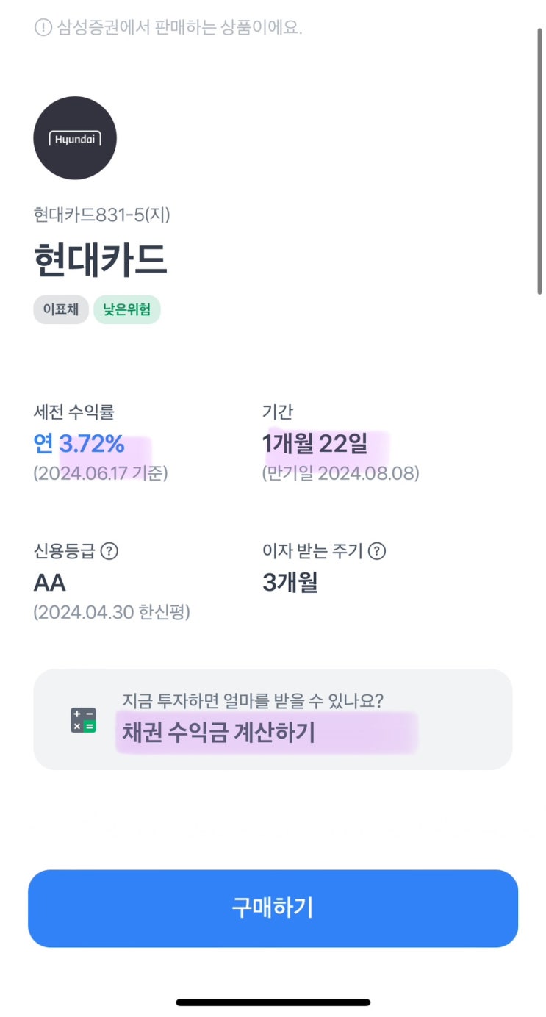The width and height of the screenshot is (546, 1017).
Task: Tap the 3개월 interest cycle value
Action: tap(290, 583)
